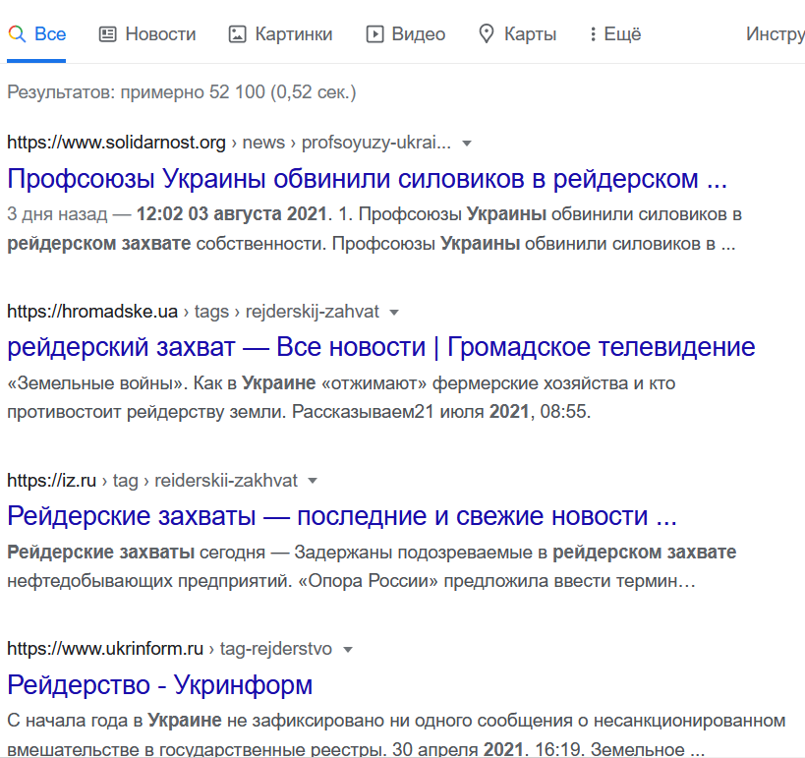This screenshot has width=805, height=758.
Task: Click the snippet text 'Рейдерские захваты сегодня'
Action: tap(136, 553)
